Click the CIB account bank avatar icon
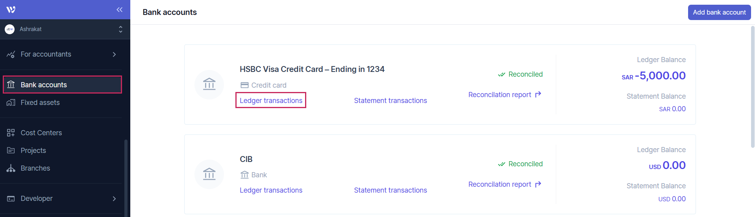 click(x=209, y=174)
